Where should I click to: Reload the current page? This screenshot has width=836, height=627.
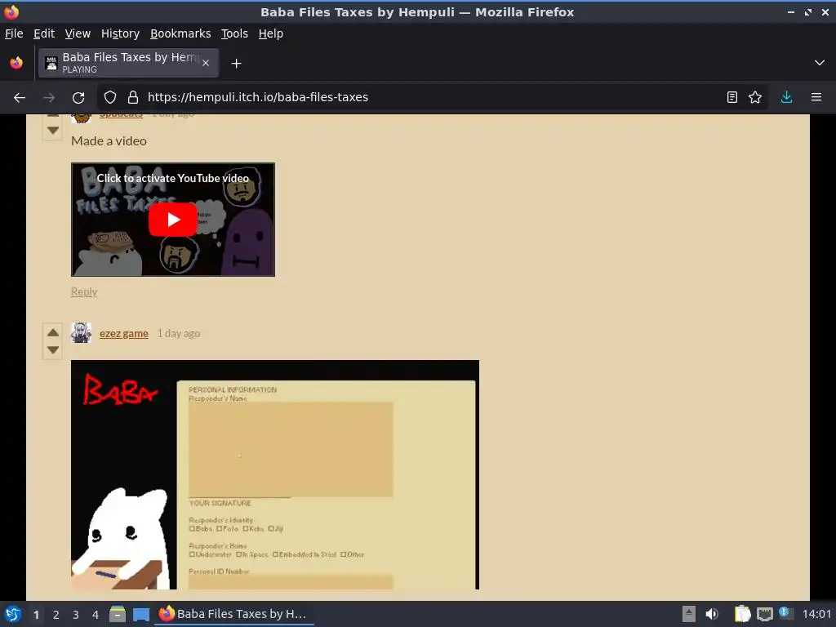click(78, 97)
